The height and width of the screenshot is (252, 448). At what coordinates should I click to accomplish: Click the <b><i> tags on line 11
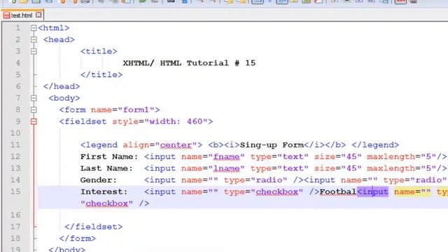coord(224,145)
